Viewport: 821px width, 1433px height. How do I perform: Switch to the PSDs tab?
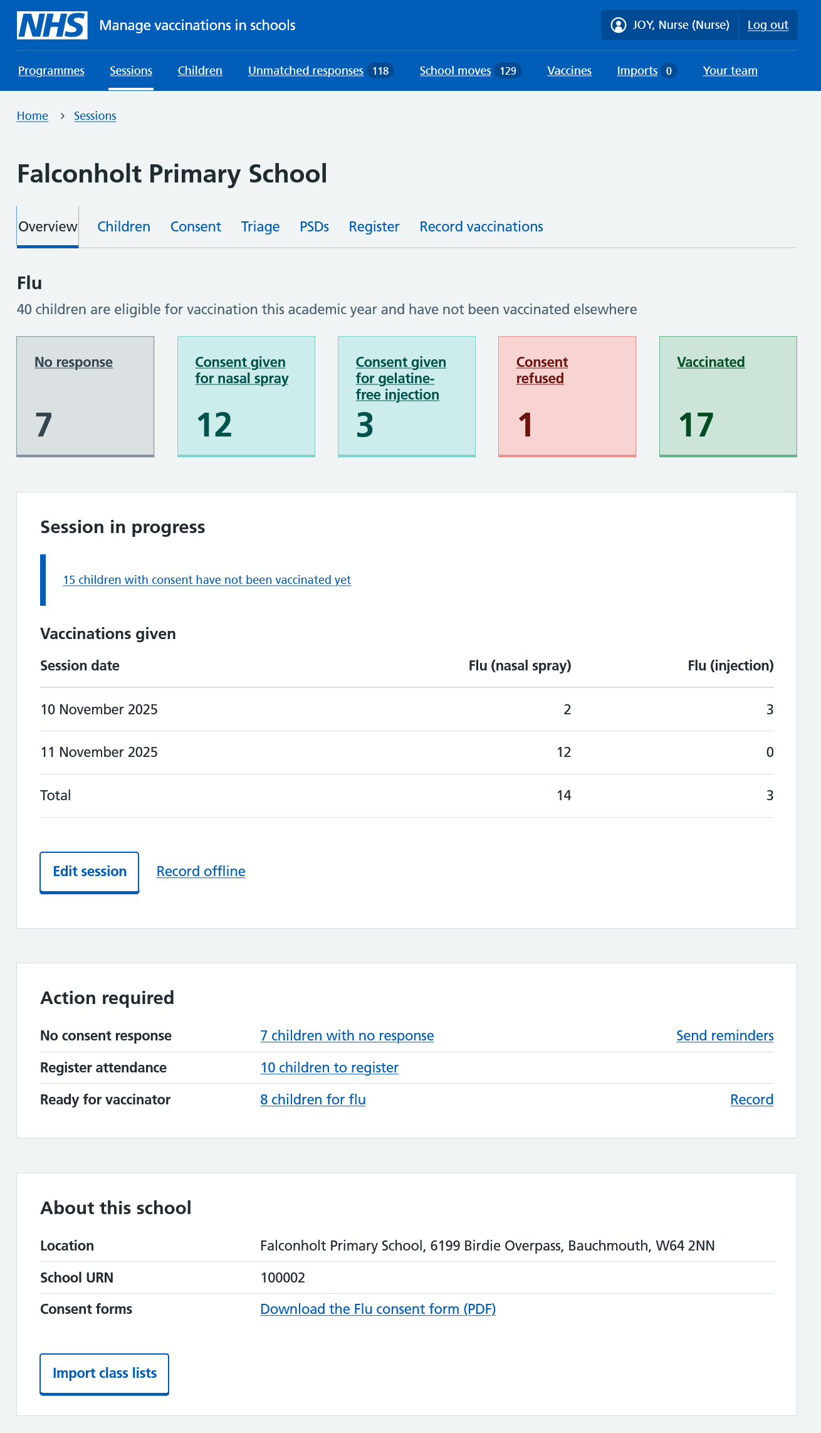tap(314, 226)
